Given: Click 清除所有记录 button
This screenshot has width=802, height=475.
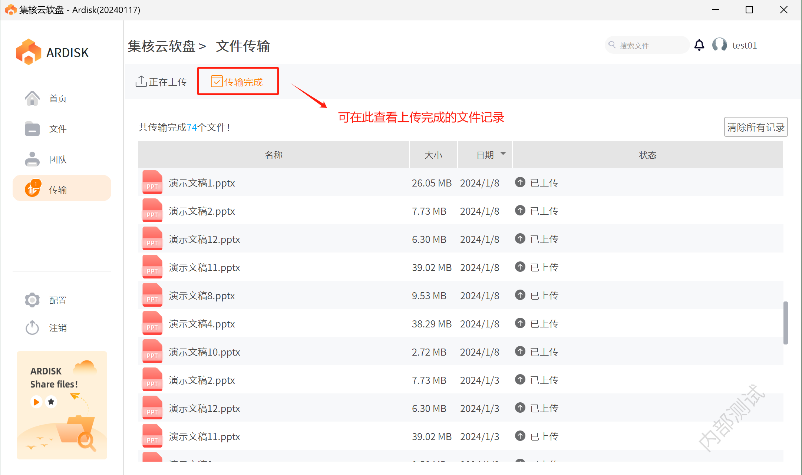Looking at the screenshot, I should point(755,127).
